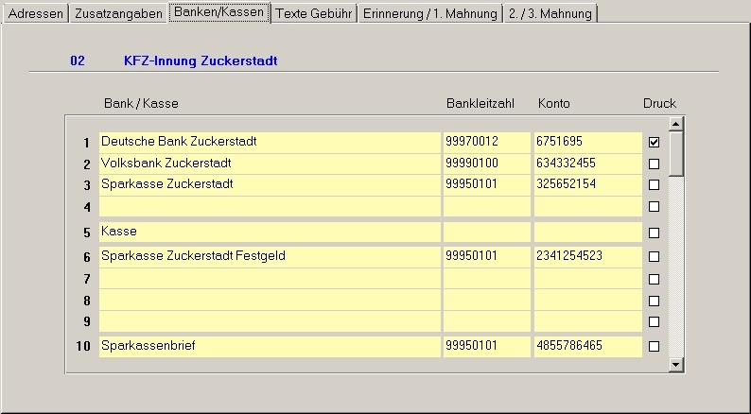
Task: Click Bankleitzahl field containing 99990100
Action: 486,164
